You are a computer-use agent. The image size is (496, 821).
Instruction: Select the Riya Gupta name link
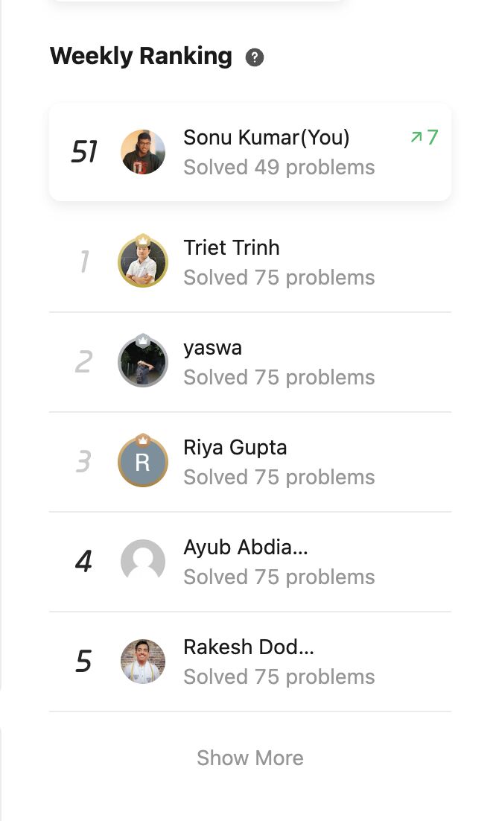pos(235,448)
